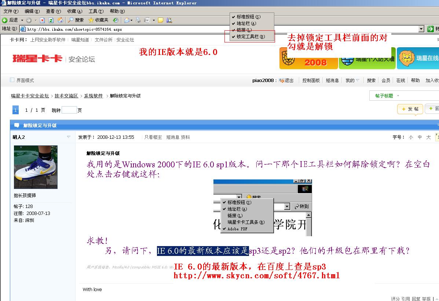This screenshot has height=301, width=439.
Task: Click the Print icon in toolbar
Action: coord(138,20)
